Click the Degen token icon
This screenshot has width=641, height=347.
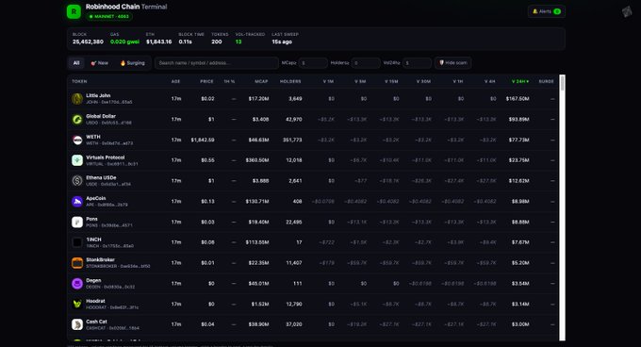(x=77, y=283)
